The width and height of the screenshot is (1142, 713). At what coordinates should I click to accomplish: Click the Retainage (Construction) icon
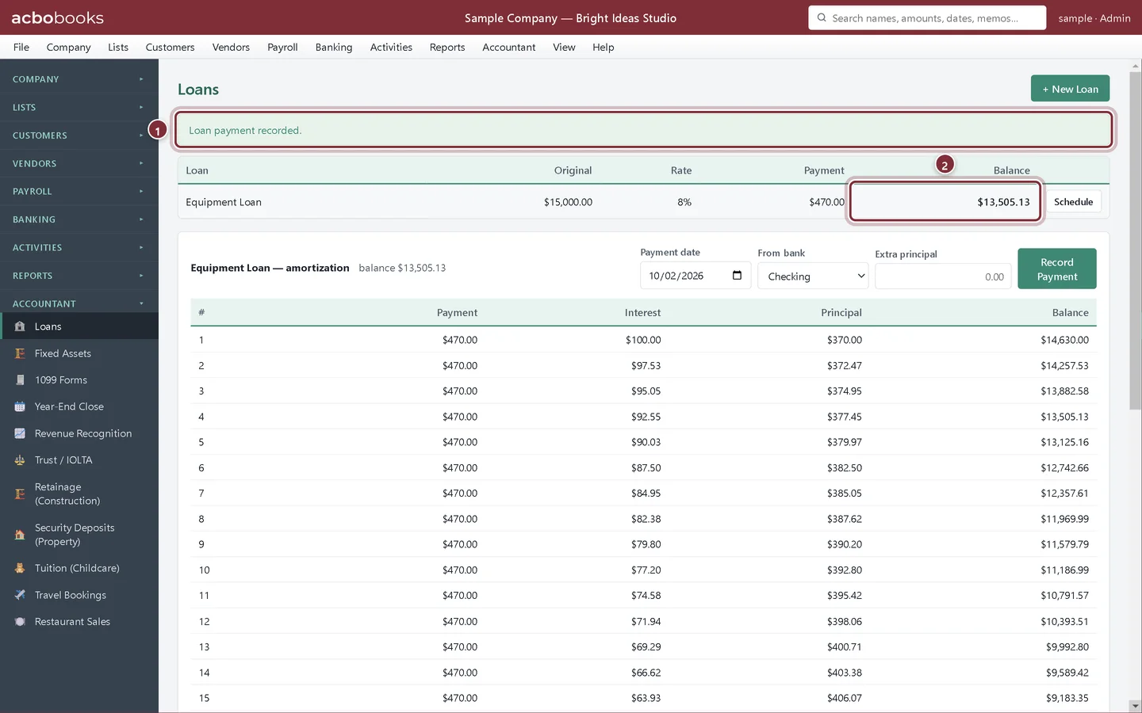(x=20, y=494)
